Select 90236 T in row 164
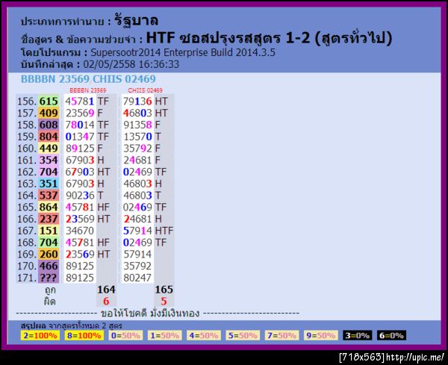This screenshot has height=365, width=448. (x=84, y=196)
